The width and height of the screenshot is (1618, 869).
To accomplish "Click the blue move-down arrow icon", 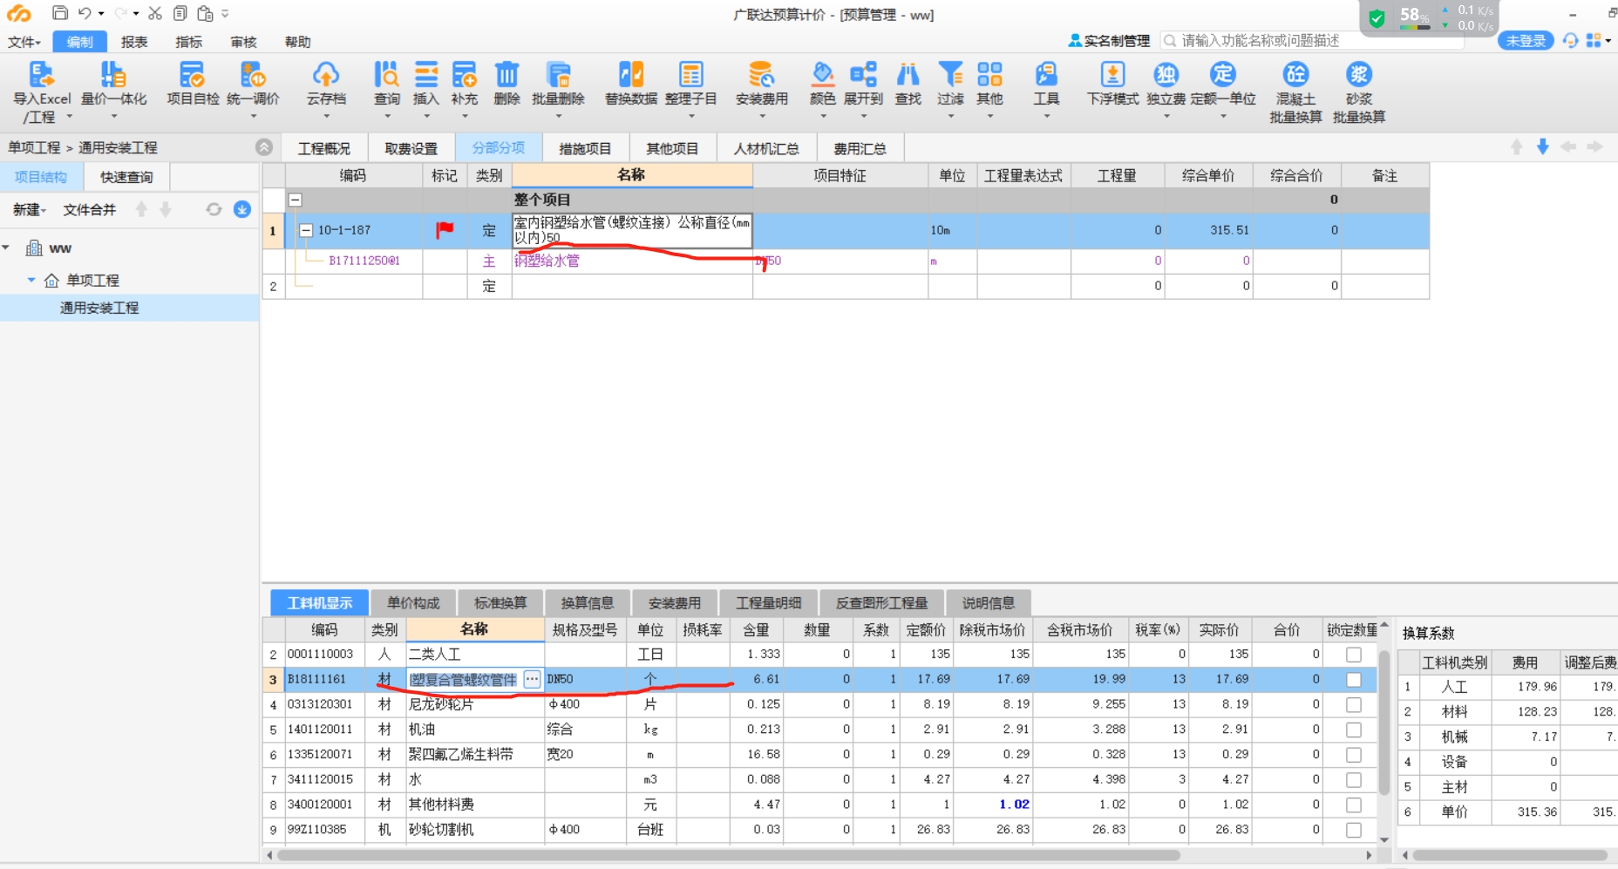I will 1543,147.
